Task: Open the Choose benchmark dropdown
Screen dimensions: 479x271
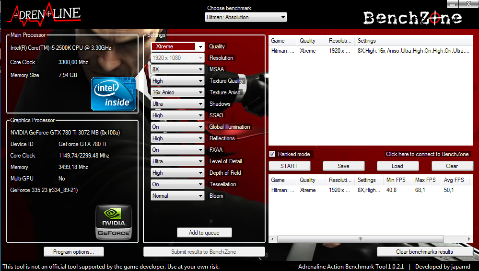Action: coord(245,17)
